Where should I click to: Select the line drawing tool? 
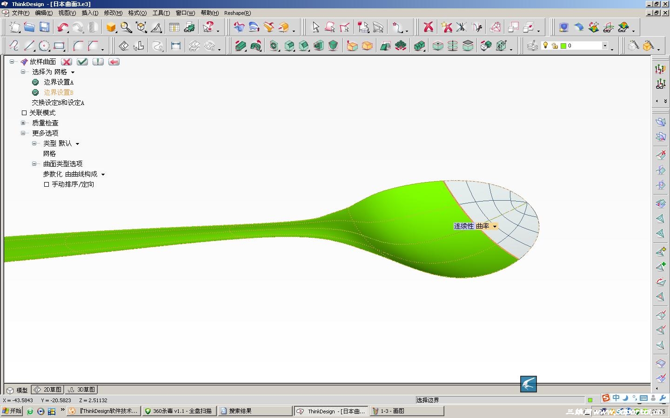(29, 46)
